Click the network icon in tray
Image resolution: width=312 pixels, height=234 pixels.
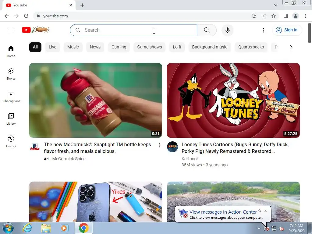pyautogui.click(x=274, y=229)
